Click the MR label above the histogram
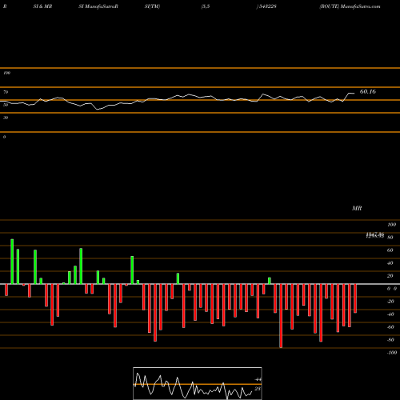Viewport: 400px width, 400px height. 357,208
